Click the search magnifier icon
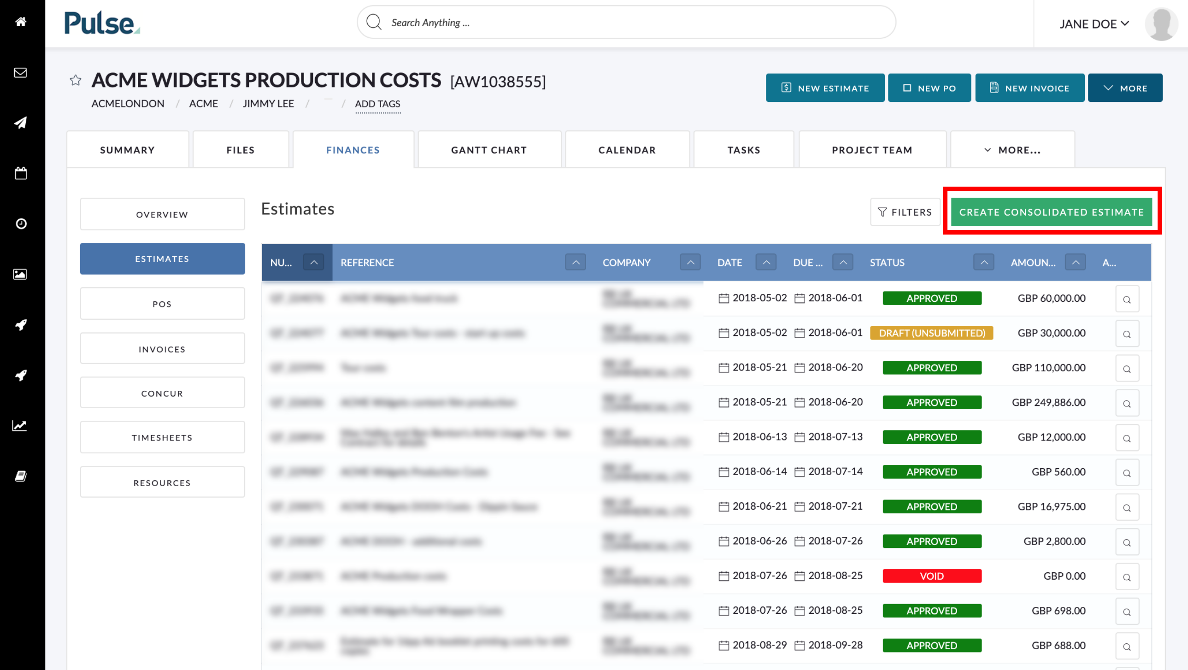Screen dimensions: 1188x670 coord(374,22)
